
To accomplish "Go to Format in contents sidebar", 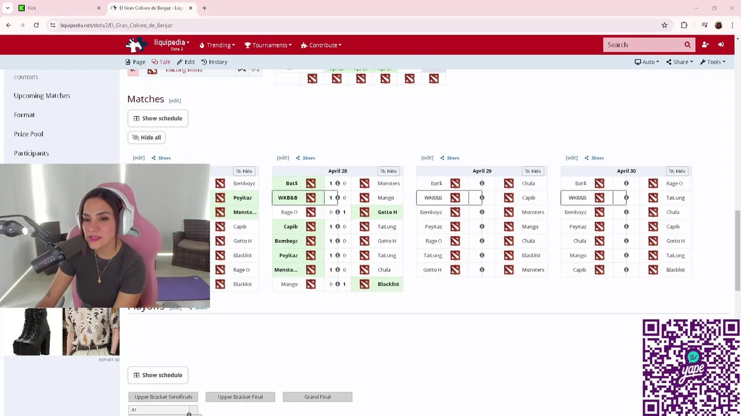I will click(x=24, y=115).
